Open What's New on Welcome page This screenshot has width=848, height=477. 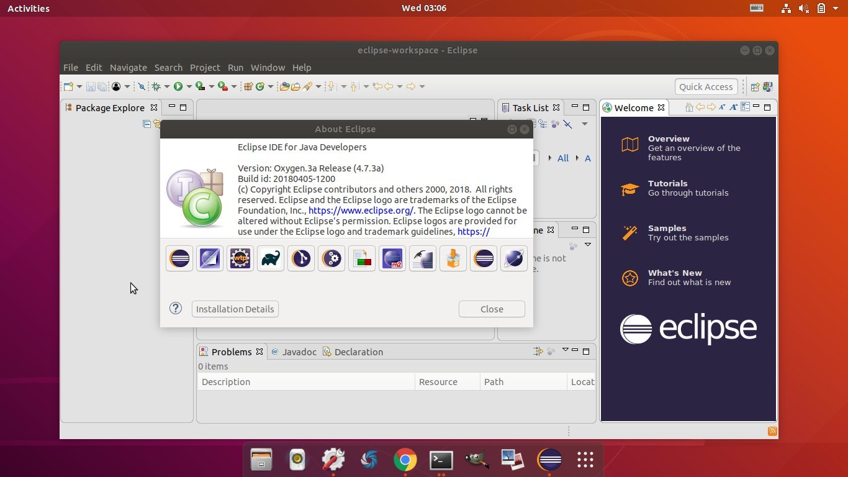click(x=675, y=273)
